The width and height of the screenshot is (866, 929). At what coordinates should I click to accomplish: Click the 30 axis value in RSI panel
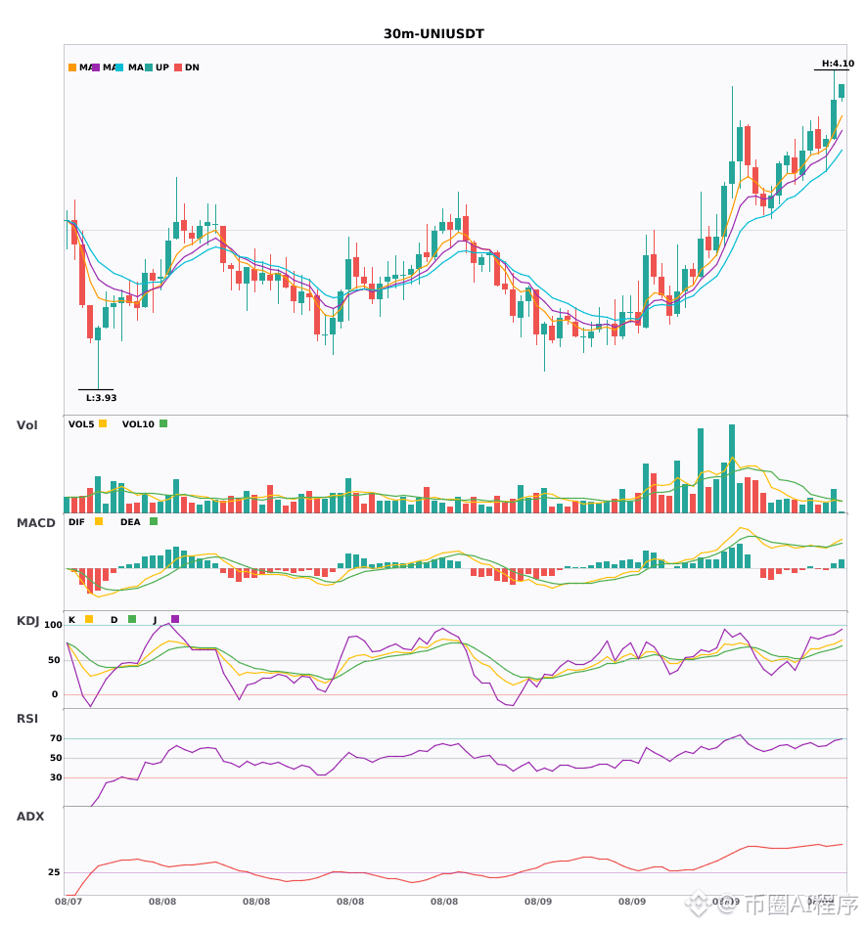[56, 777]
